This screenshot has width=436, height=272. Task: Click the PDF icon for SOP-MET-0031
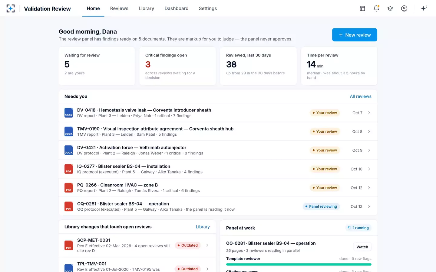pos(69,245)
